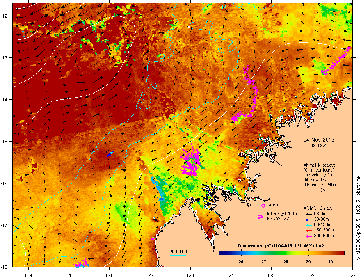Click the blue mooring arrow near 121°E, 15.3°S
The width and height of the screenshot is (361, 279).
pyautogui.click(x=110, y=153)
